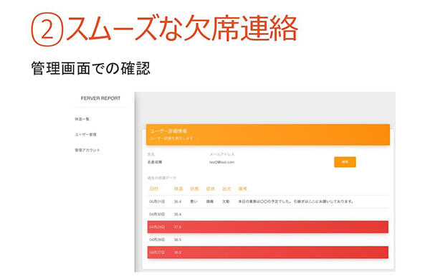Select the 36.5 temperature value
Viewport: 430px width, 279px height.
178,240
